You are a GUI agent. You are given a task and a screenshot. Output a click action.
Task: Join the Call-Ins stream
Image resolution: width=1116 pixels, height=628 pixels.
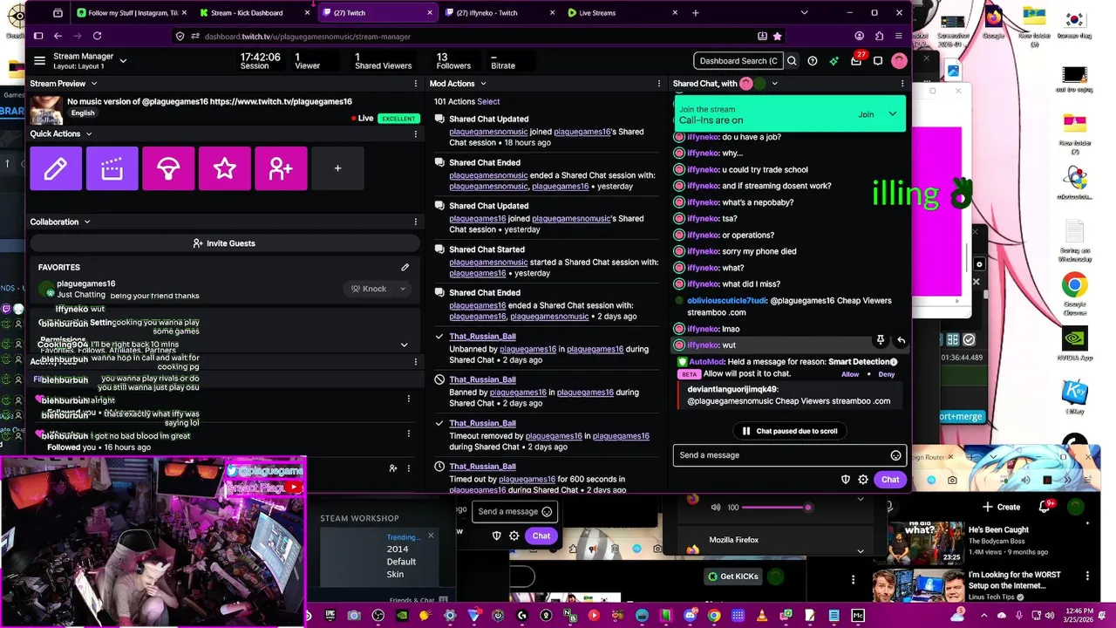[x=866, y=114]
